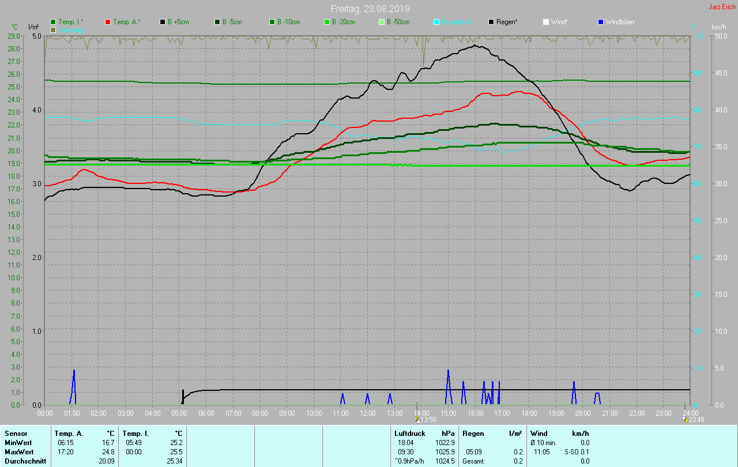Toggle the Regen series legend label

coord(507,22)
